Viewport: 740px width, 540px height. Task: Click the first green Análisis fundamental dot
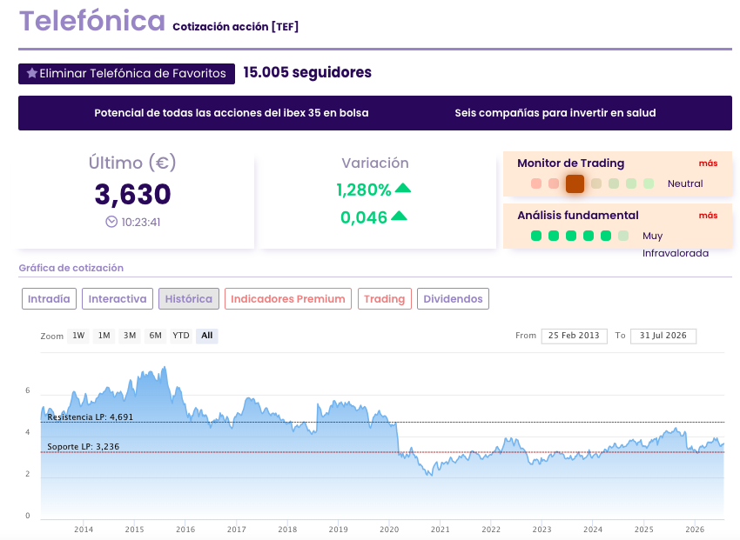point(536,236)
